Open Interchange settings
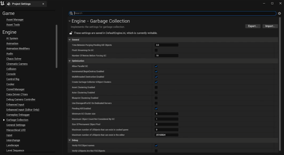The height and width of the screenshot is (155, 284). point(13,140)
